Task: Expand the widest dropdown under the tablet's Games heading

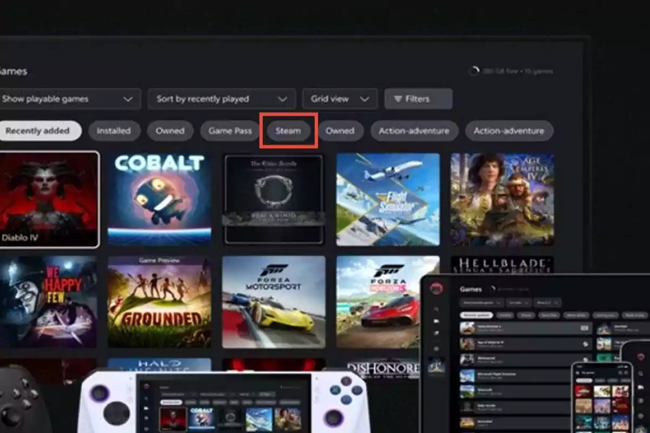Action: click(x=482, y=303)
